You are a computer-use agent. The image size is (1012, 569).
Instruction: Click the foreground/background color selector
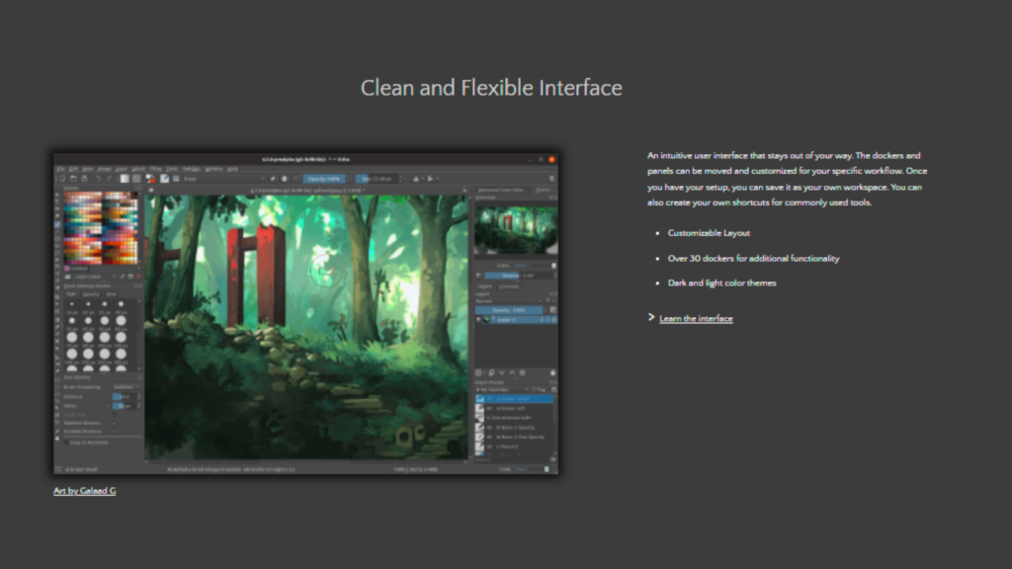pyautogui.click(x=150, y=179)
